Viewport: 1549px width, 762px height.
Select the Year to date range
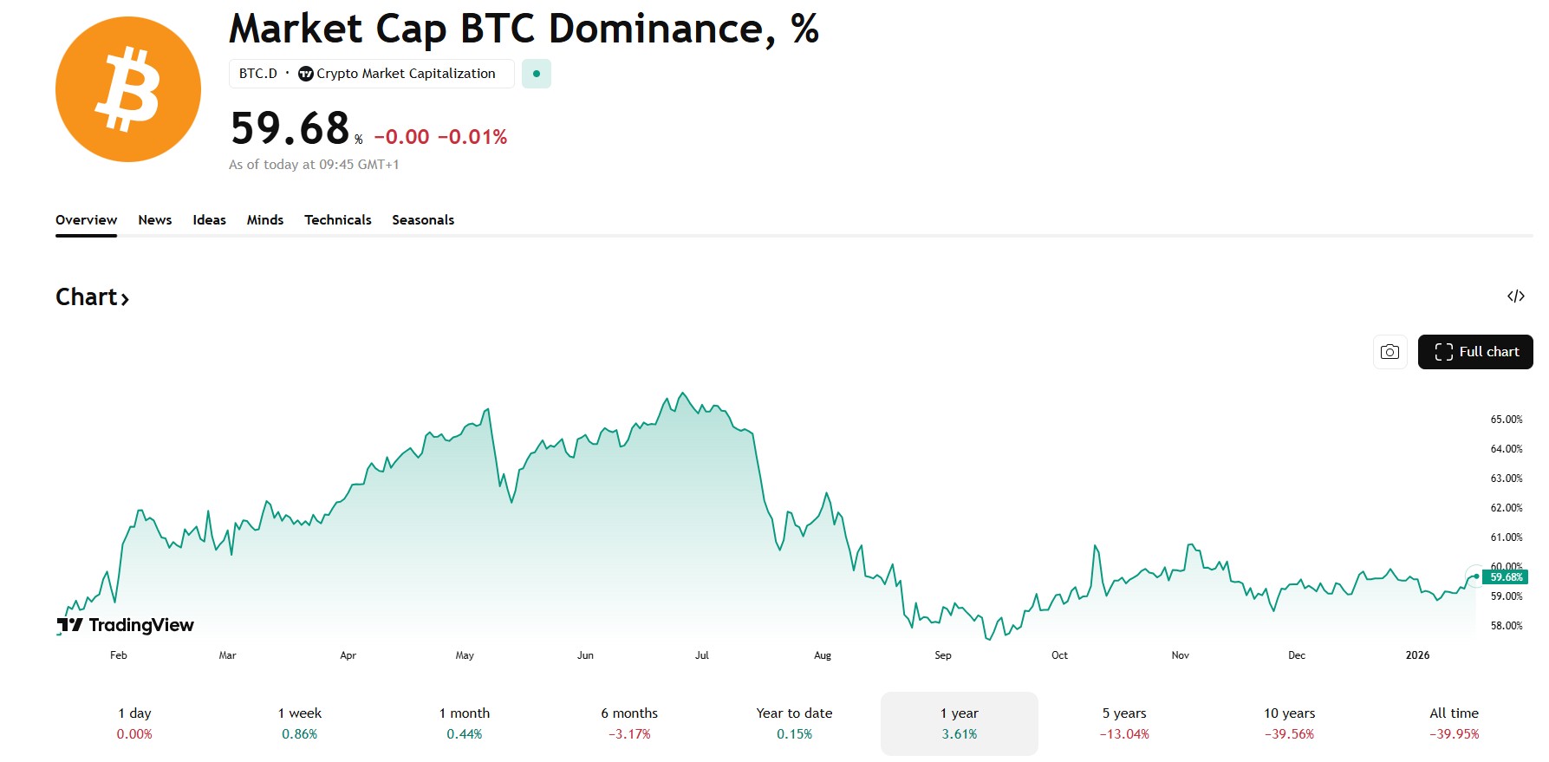794,723
